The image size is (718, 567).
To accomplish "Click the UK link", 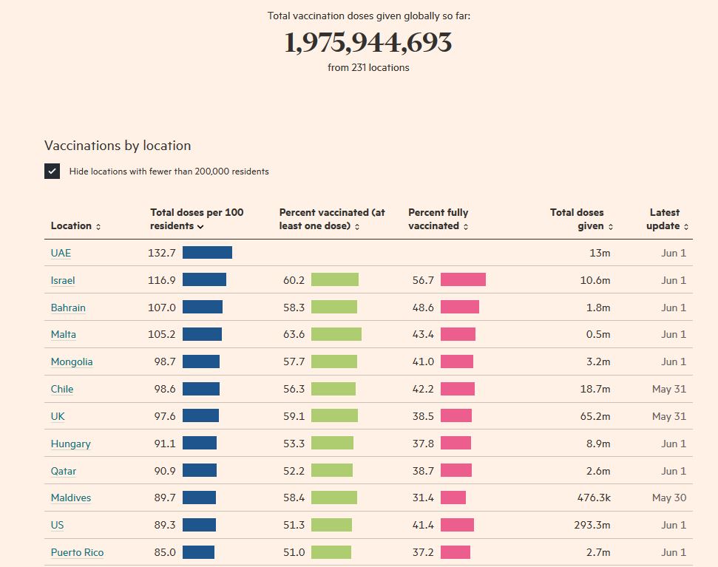I will (x=58, y=416).
